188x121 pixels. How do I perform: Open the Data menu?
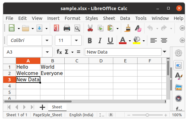pos(125,18)
